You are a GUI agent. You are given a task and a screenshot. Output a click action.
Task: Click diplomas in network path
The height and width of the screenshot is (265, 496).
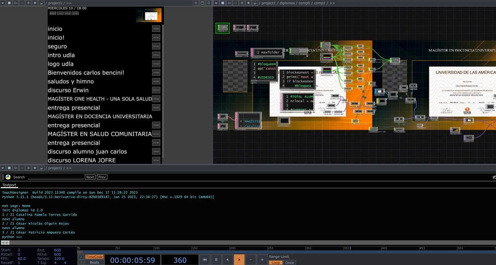coord(287,3)
